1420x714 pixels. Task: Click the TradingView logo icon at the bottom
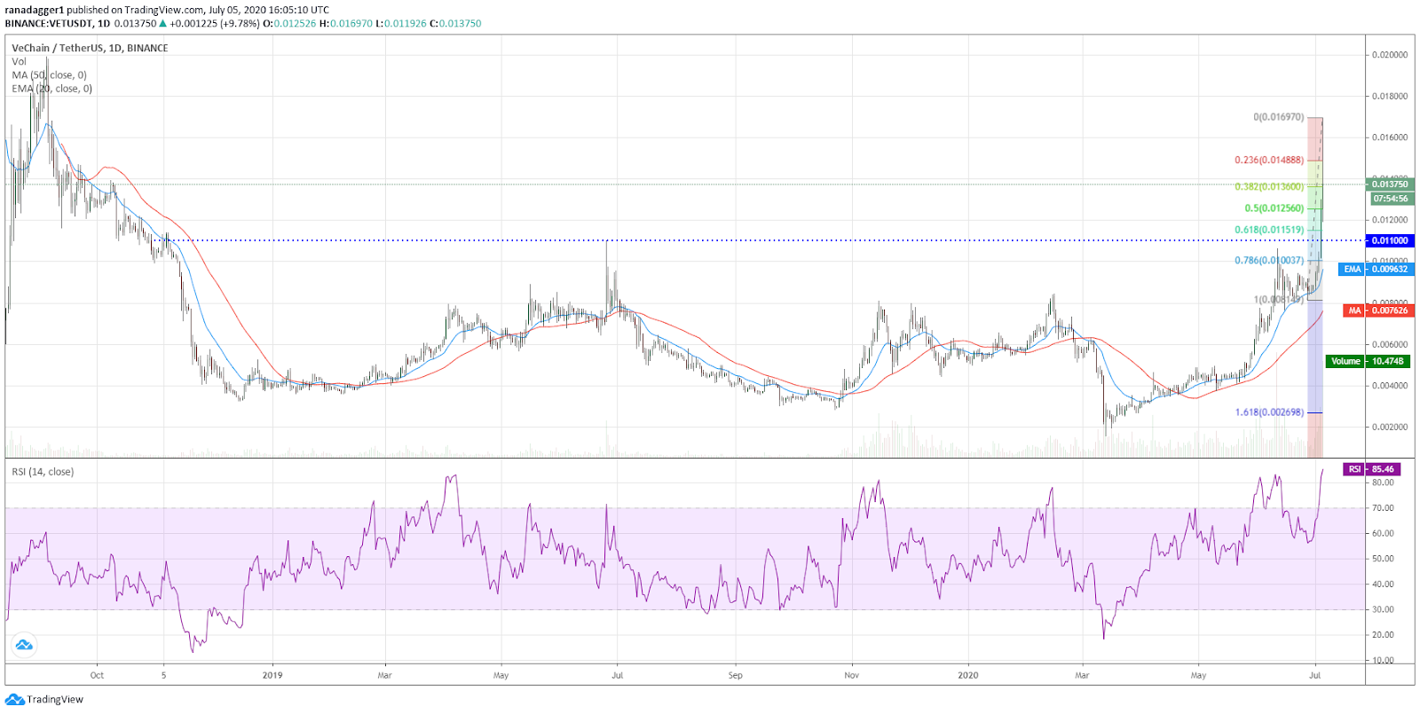pos(15,699)
